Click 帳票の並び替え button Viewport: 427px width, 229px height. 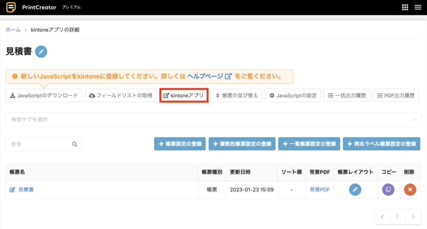pos(236,96)
